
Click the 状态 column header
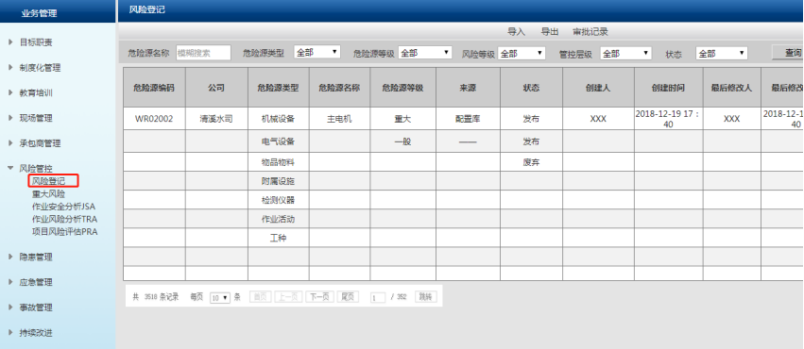click(x=531, y=88)
